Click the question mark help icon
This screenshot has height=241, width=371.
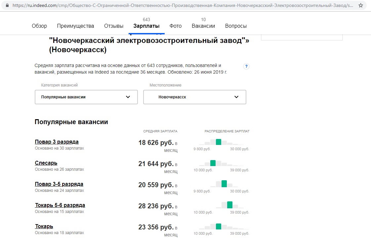pos(246,66)
